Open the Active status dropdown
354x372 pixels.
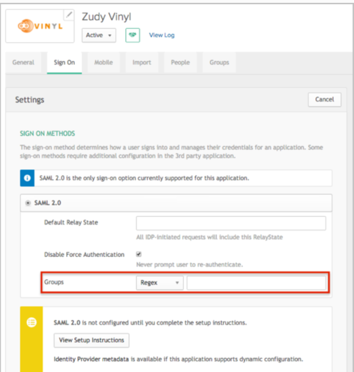[x=99, y=35]
